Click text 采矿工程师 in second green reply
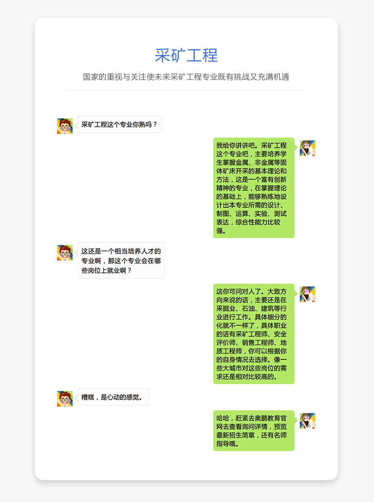 coord(252,334)
